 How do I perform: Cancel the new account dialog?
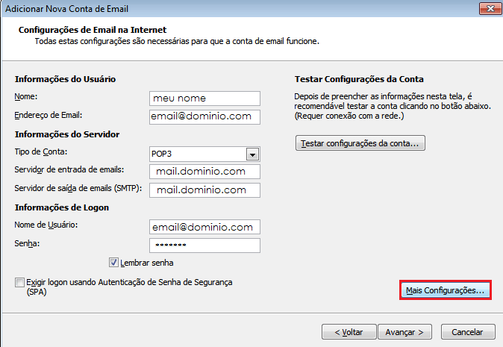468,331
